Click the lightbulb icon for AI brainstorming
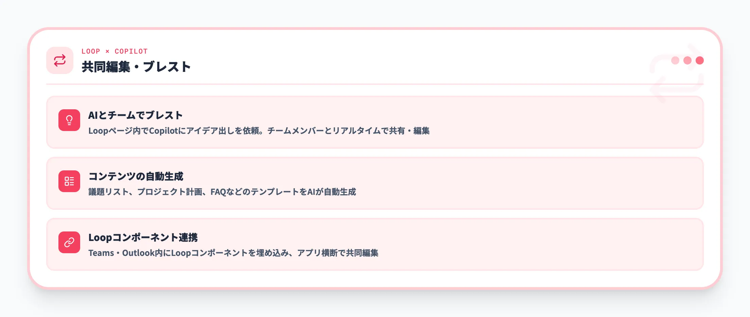Viewport: 750px width, 317px height. click(69, 120)
